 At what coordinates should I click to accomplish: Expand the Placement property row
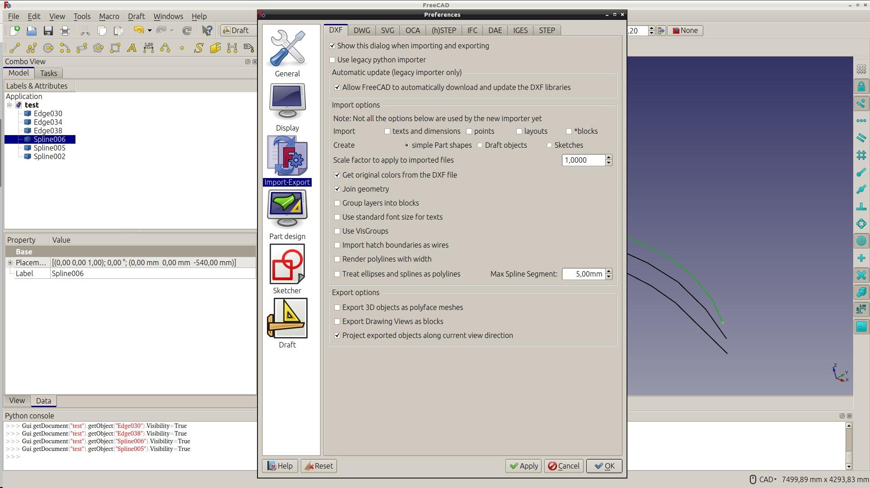pyautogui.click(x=10, y=263)
